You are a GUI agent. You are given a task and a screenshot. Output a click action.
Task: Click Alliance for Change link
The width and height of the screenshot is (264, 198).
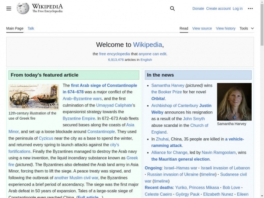point(169,152)
